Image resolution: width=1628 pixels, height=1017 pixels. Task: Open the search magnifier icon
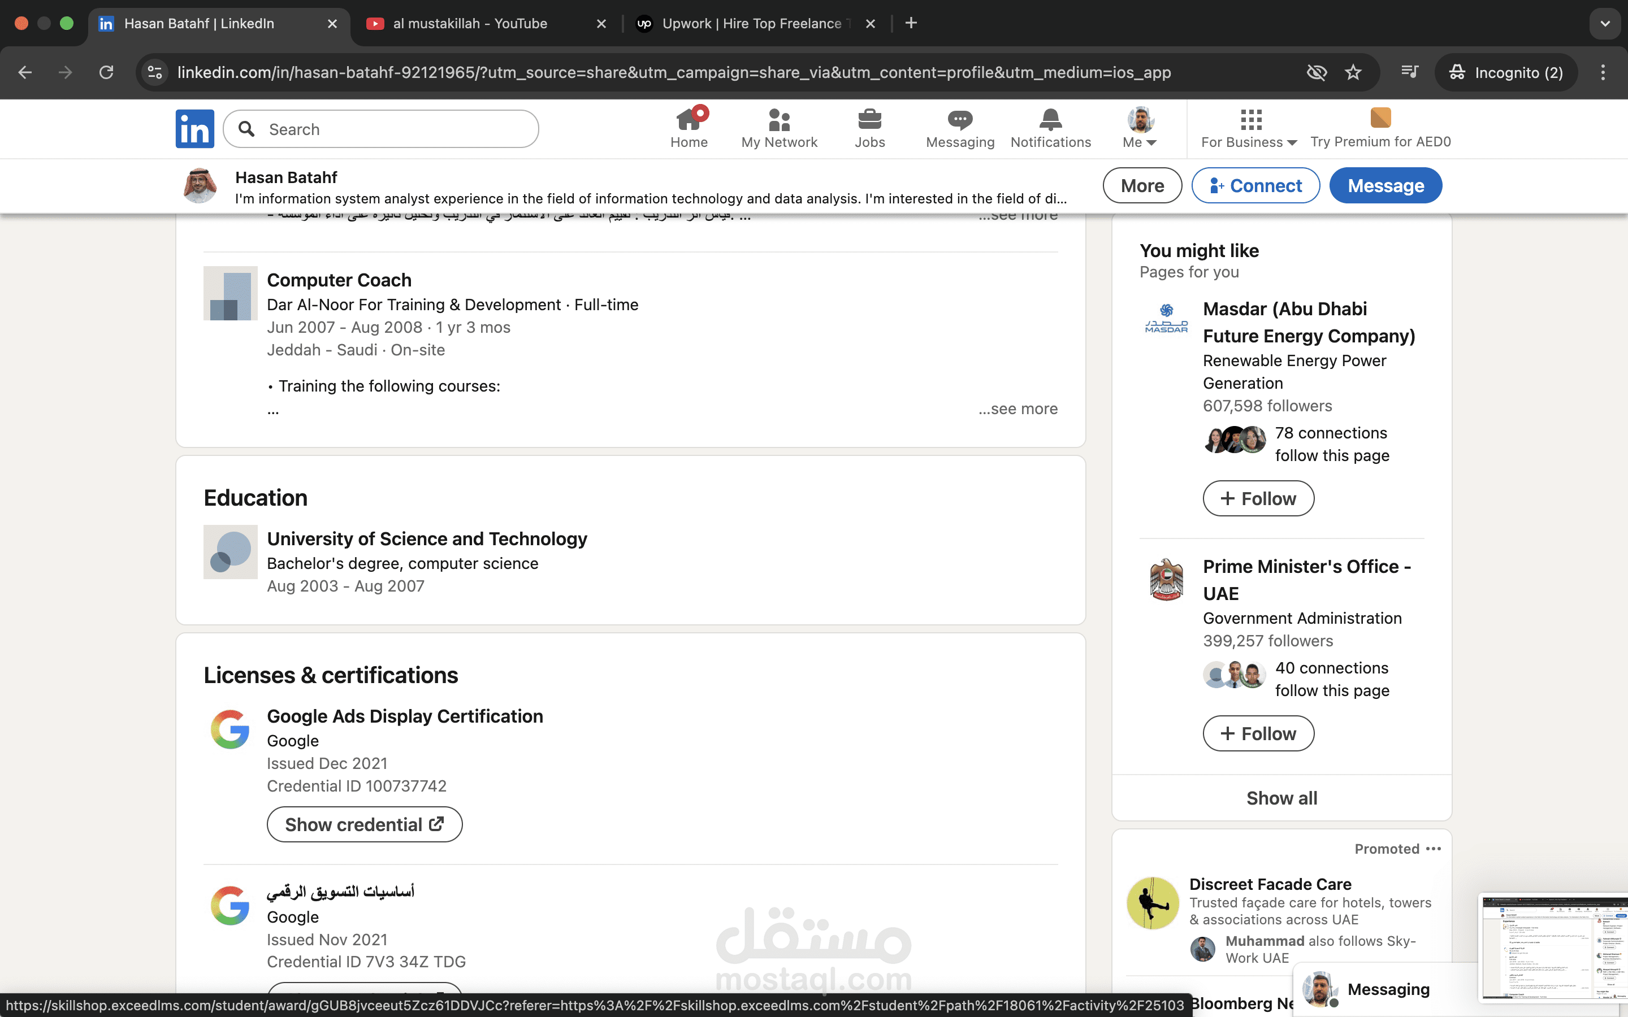click(247, 128)
